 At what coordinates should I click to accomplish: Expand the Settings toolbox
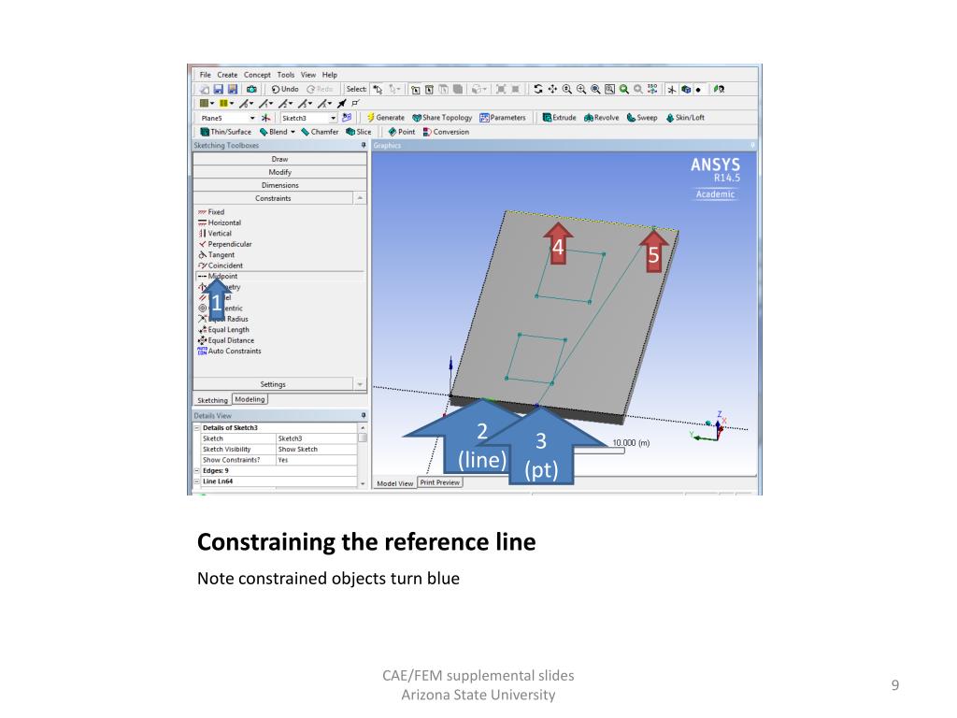point(273,384)
